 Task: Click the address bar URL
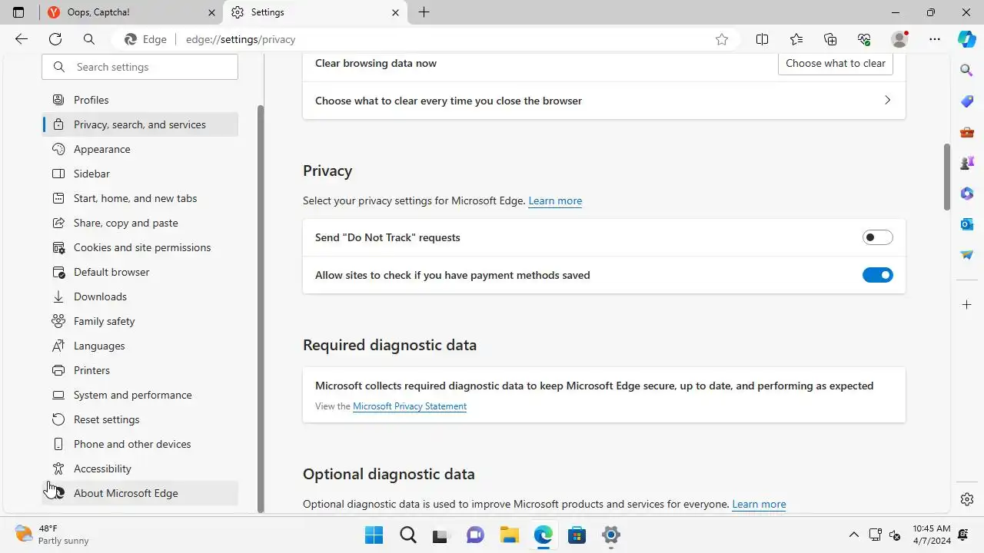point(241,39)
